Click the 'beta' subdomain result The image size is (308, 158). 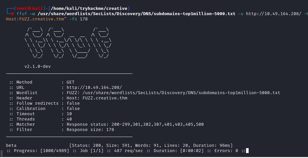point(11,145)
